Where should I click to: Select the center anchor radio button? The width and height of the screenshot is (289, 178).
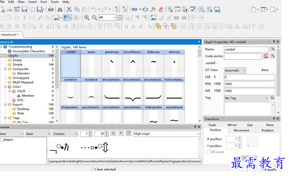coord(252,142)
